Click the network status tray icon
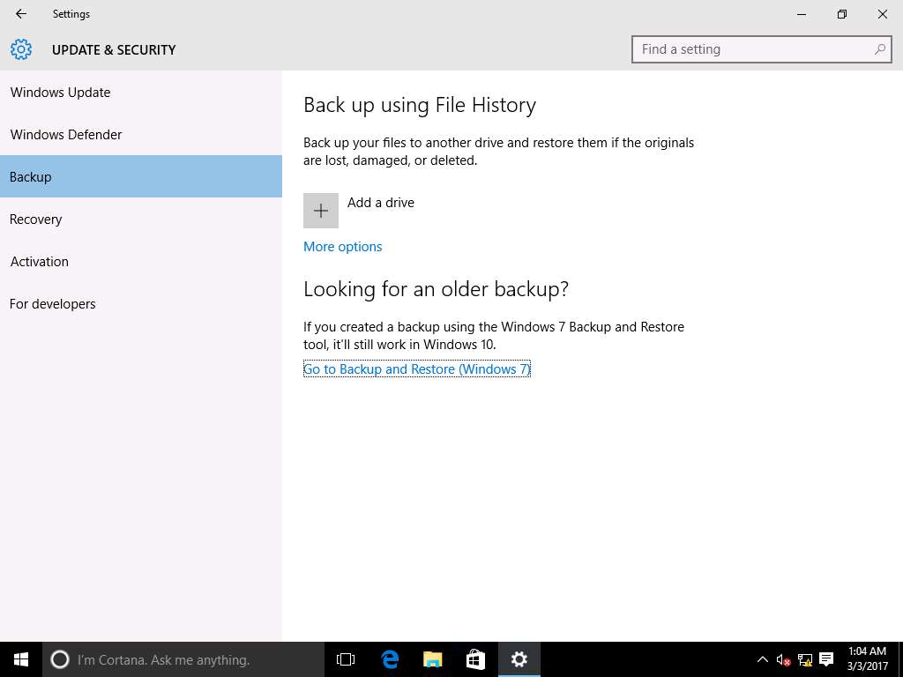Image resolution: width=903 pixels, height=677 pixels. click(x=804, y=659)
